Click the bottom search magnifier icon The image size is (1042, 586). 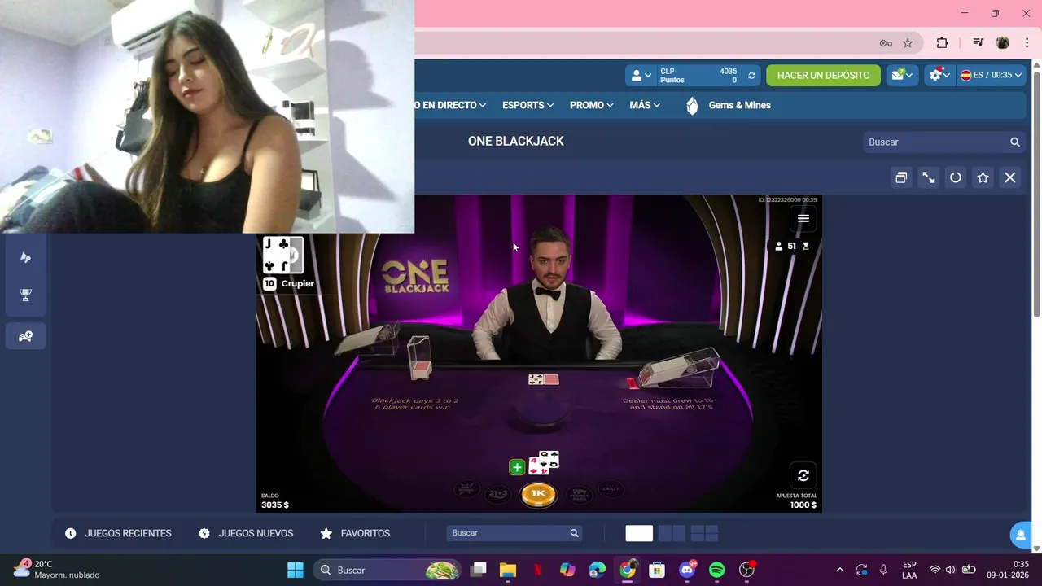[x=574, y=533]
